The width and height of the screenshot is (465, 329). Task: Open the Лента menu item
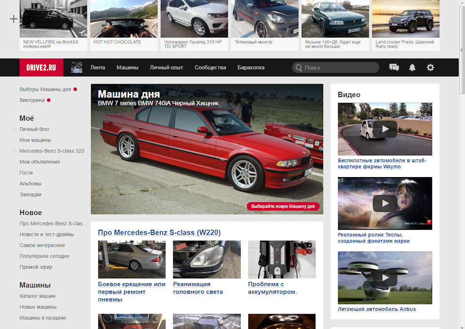click(97, 68)
